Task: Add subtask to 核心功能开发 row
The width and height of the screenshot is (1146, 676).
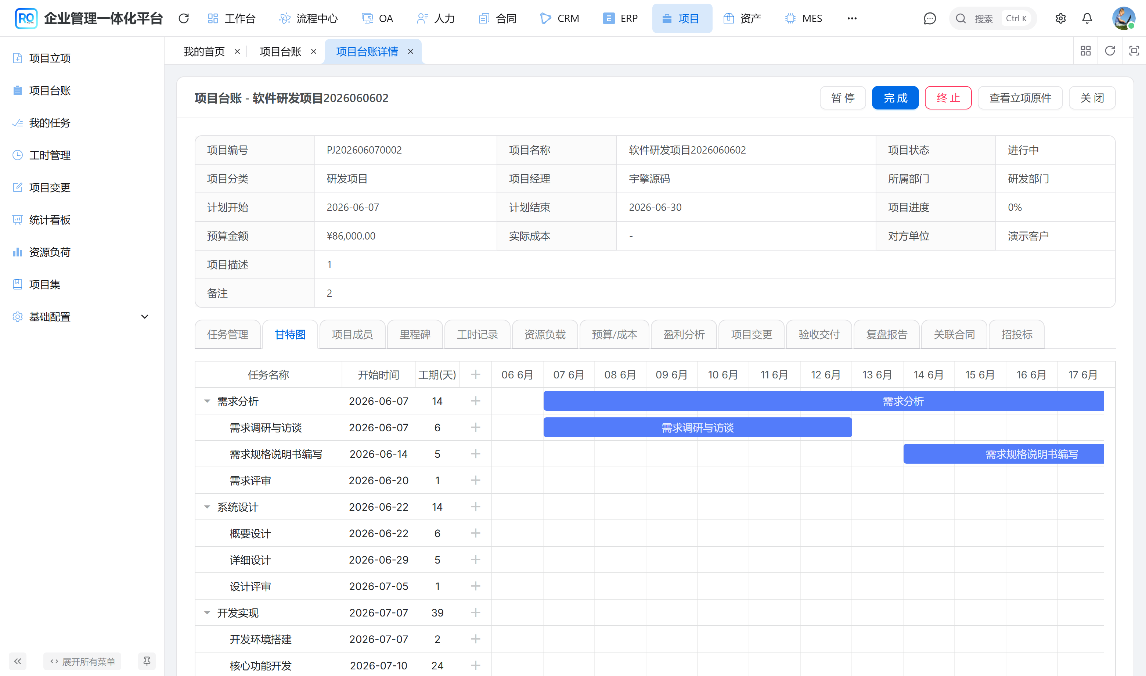Action: (475, 665)
